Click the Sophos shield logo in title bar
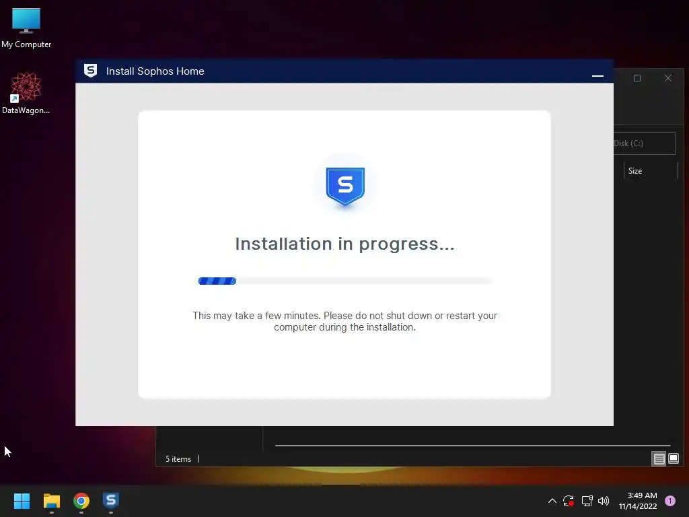The height and width of the screenshot is (517, 689). (x=91, y=71)
